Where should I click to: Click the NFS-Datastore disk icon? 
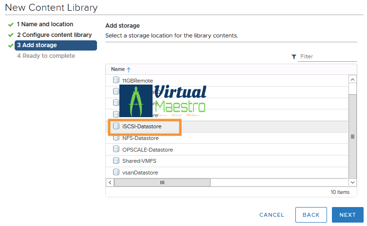point(116,138)
